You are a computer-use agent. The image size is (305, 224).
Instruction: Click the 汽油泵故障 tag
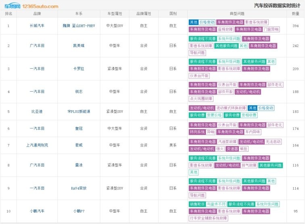227,142
